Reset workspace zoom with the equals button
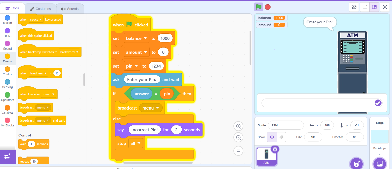Image resolution: width=392 pixels, height=169 pixels. click(x=238, y=151)
